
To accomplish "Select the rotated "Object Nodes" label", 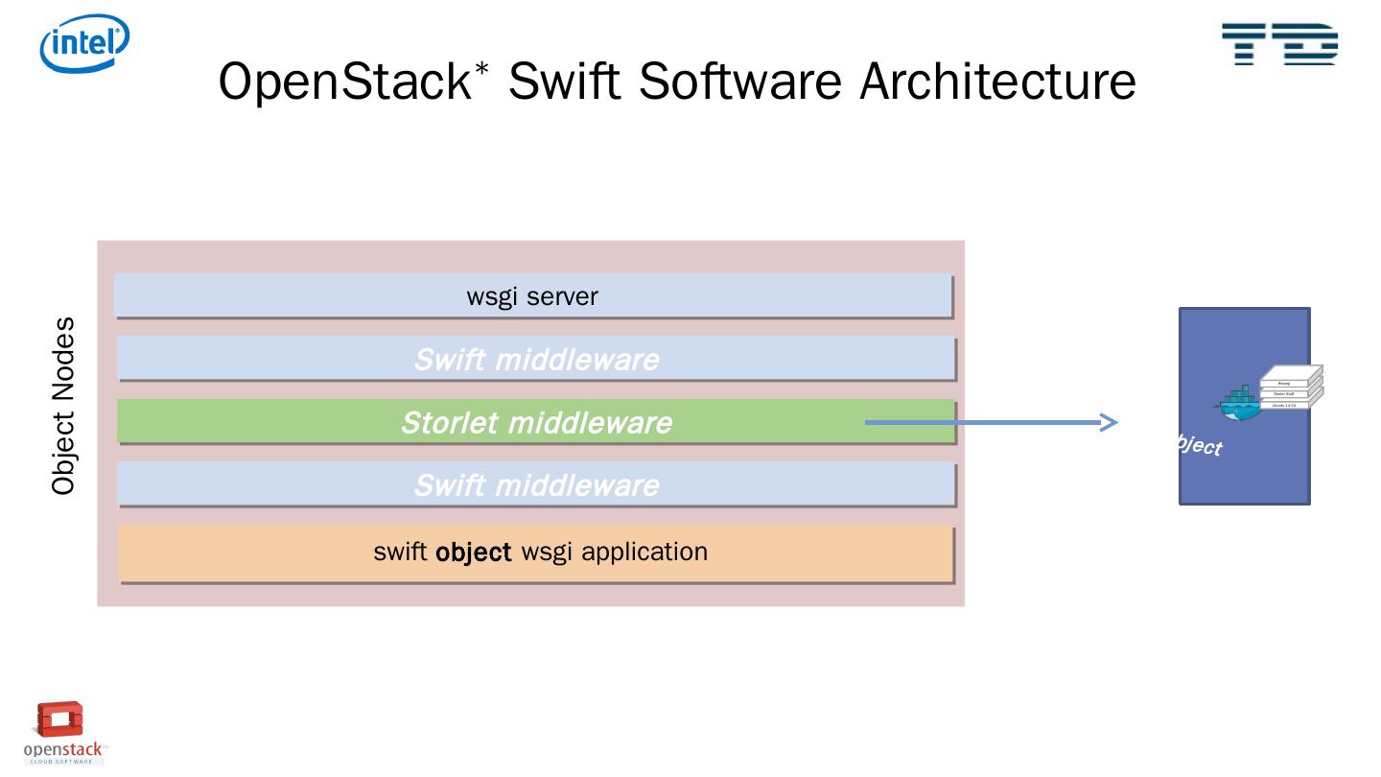I will (63, 406).
